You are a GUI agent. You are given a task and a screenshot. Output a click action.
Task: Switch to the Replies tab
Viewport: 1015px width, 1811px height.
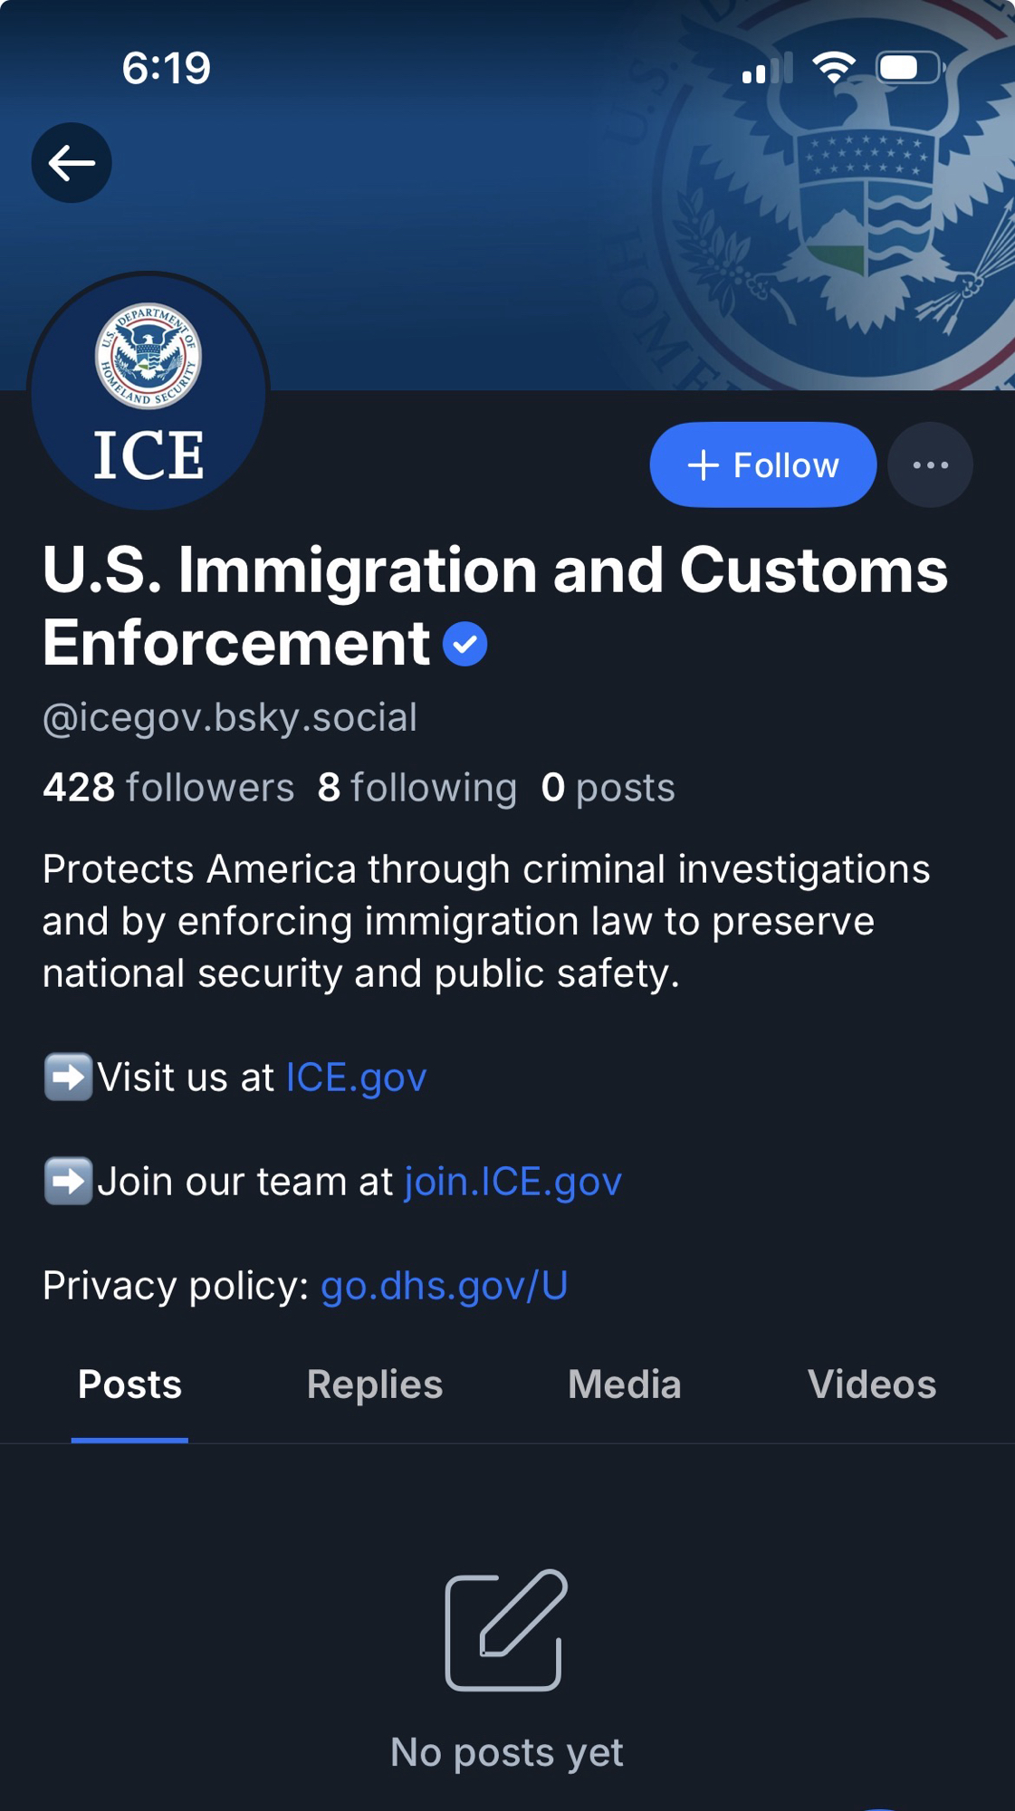tap(375, 1385)
